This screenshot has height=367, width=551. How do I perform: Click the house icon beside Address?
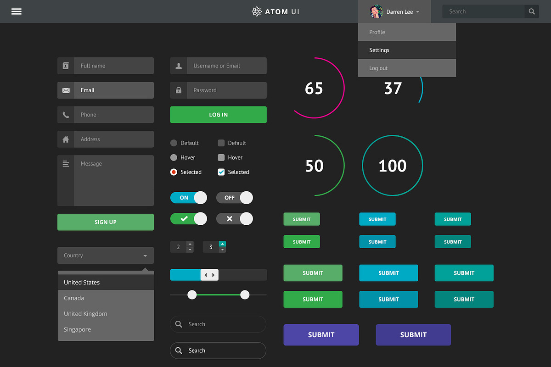coord(66,139)
